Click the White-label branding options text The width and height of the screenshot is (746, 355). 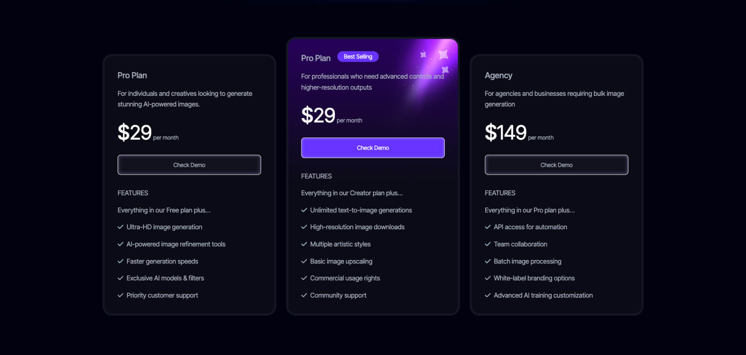pyautogui.click(x=534, y=278)
